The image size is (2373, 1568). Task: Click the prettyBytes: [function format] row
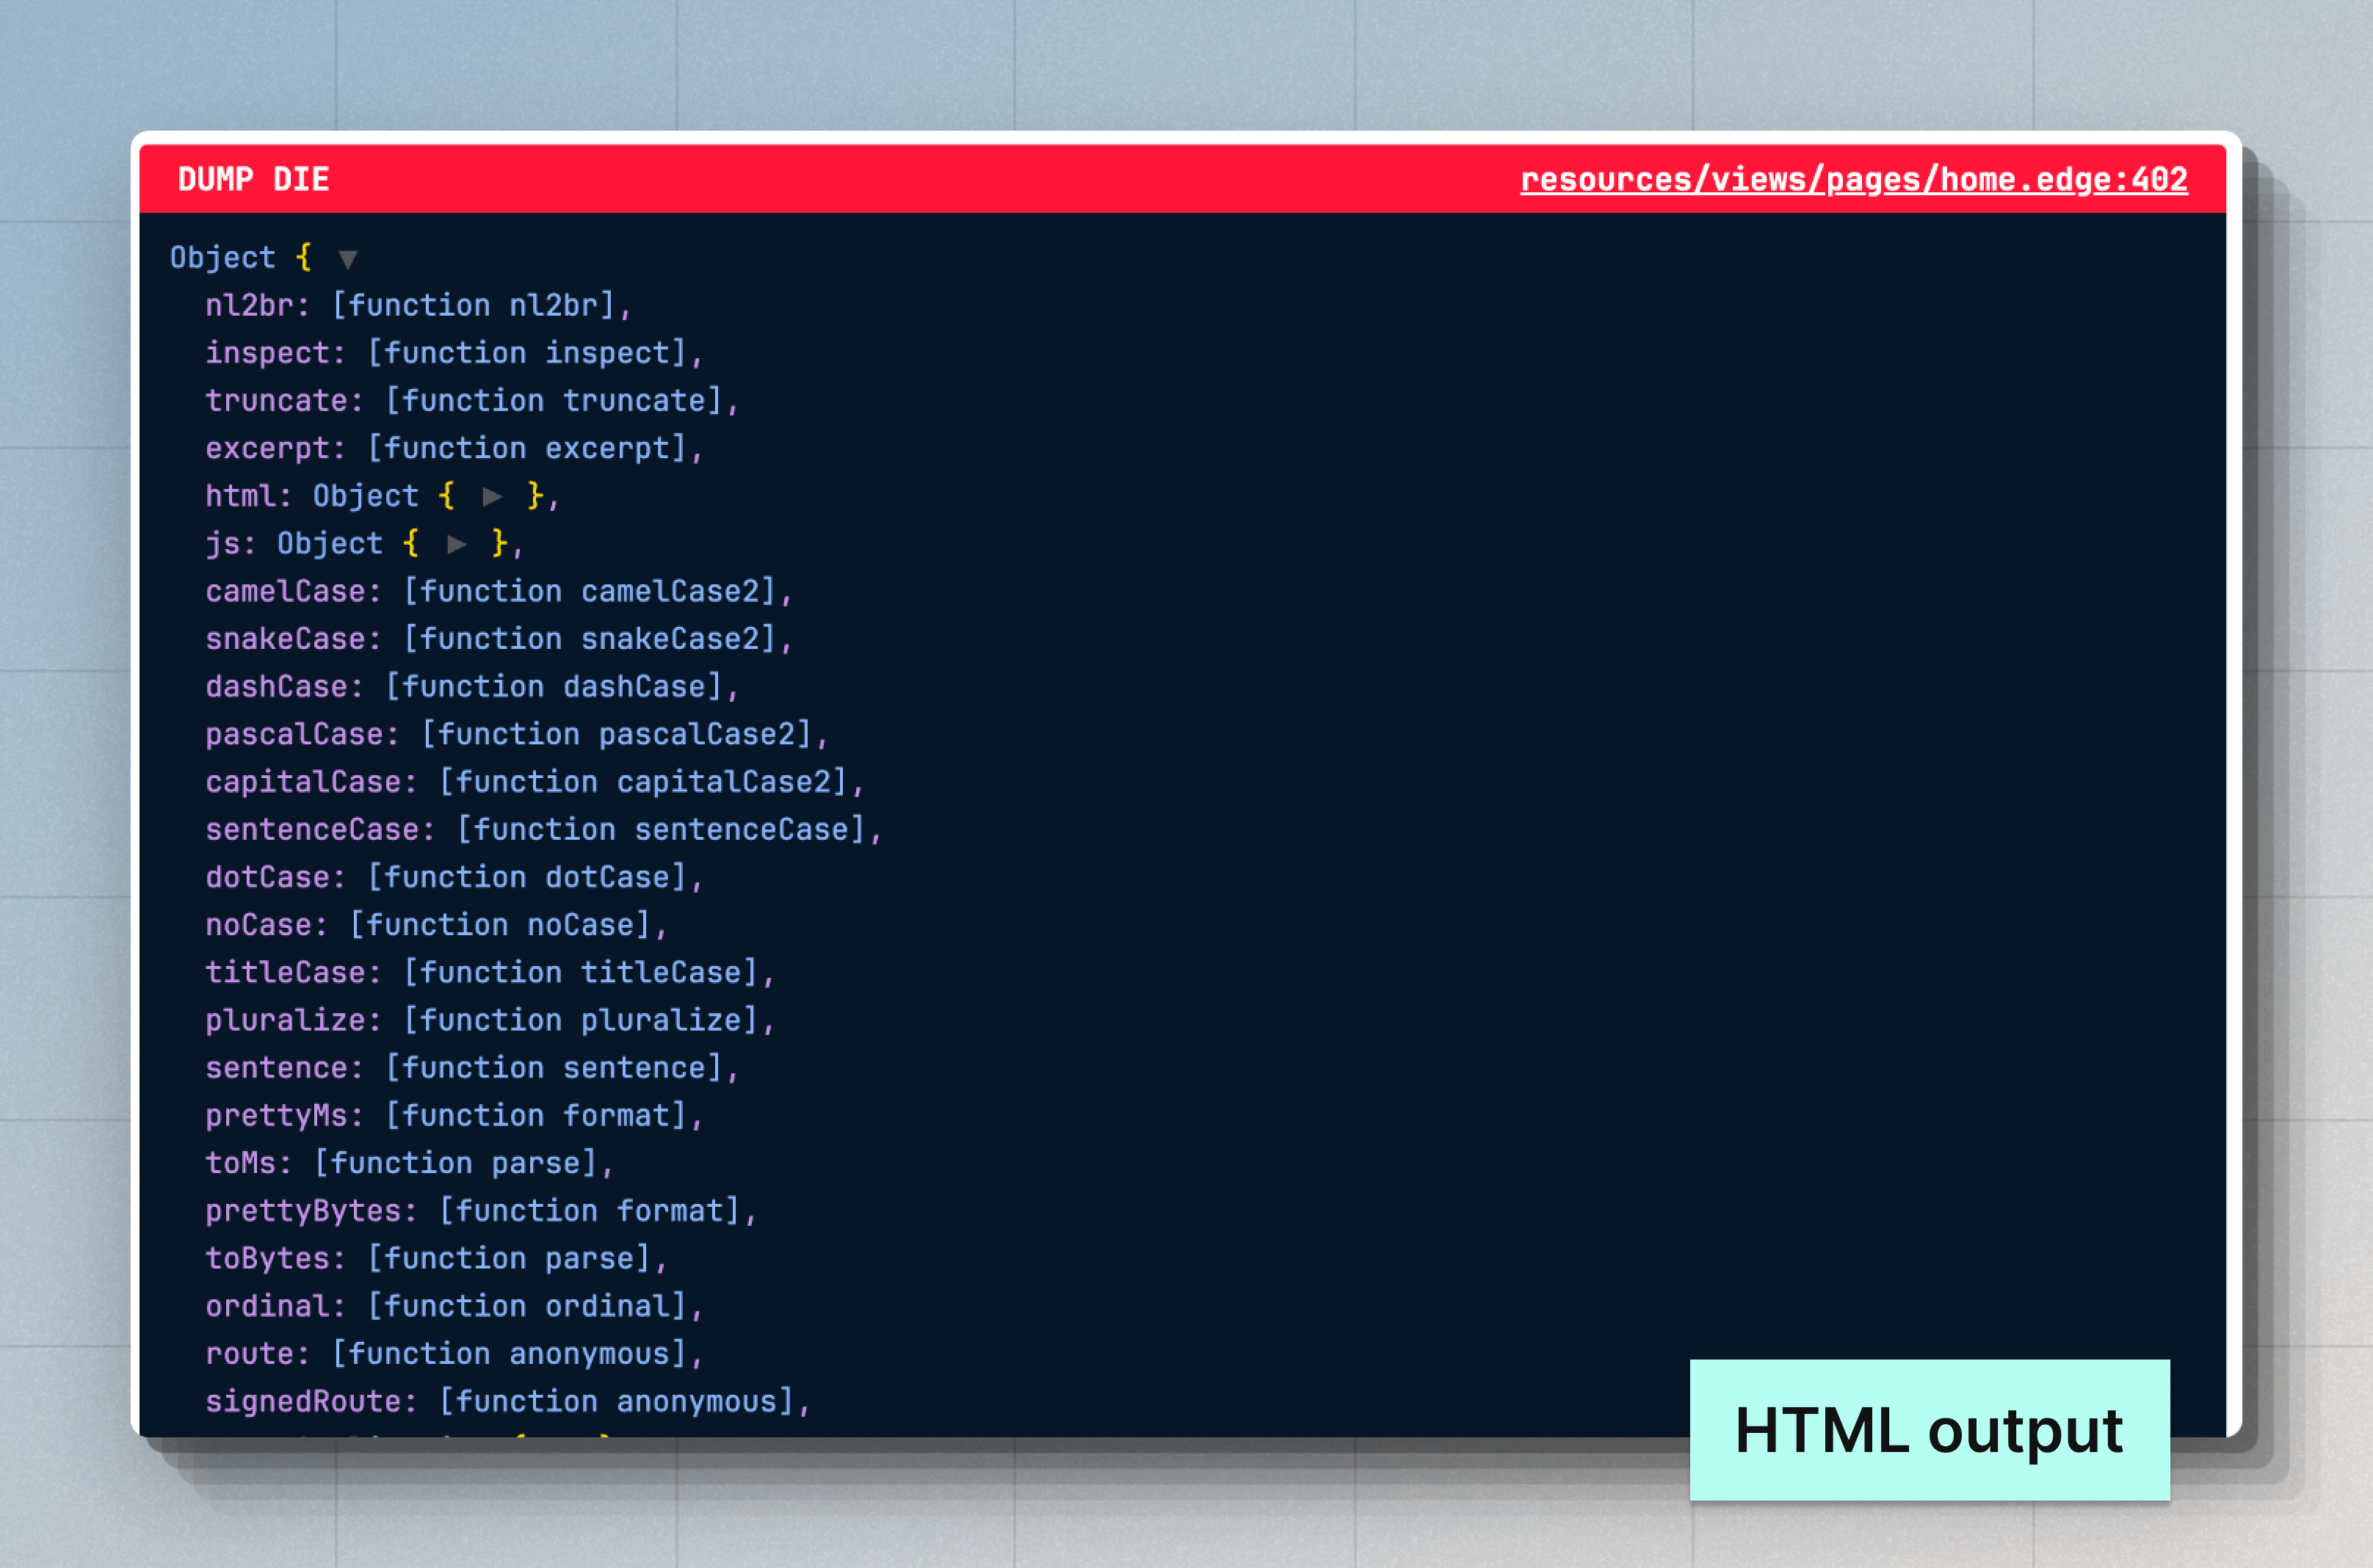point(481,1211)
